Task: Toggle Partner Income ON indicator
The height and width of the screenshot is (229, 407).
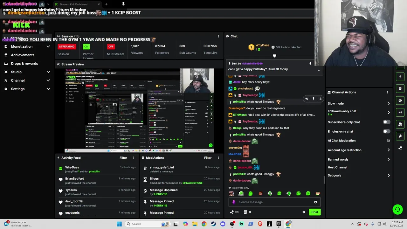Action: [x=86, y=46]
